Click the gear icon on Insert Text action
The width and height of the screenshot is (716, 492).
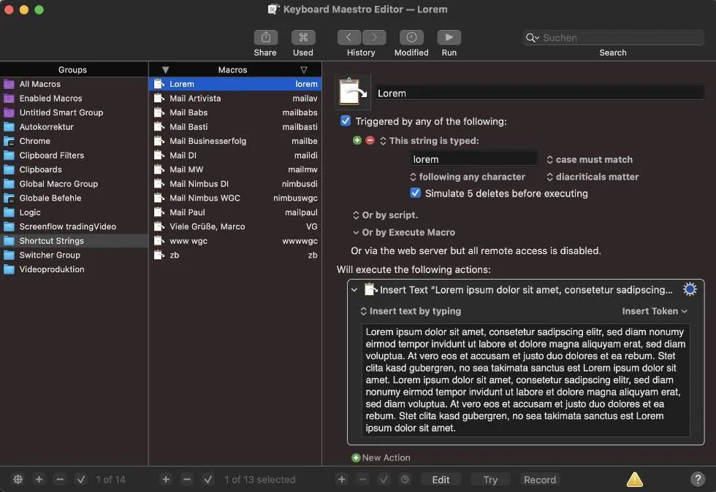(x=690, y=290)
